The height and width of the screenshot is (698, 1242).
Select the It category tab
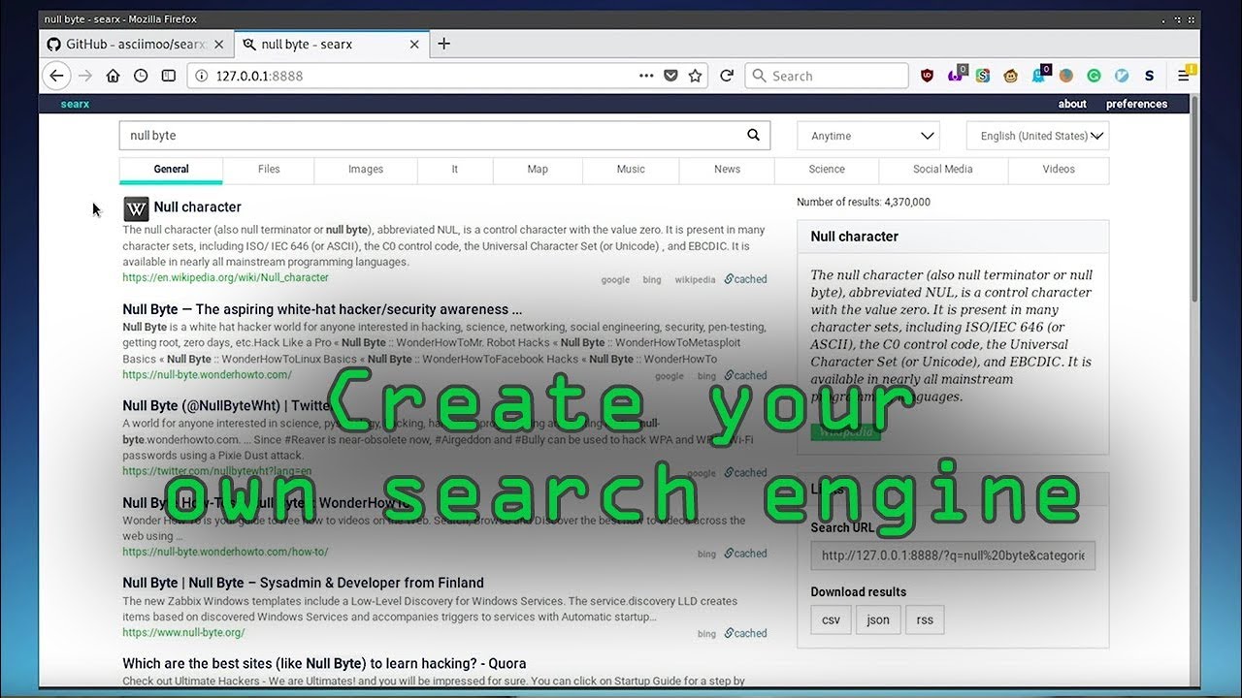tap(454, 170)
